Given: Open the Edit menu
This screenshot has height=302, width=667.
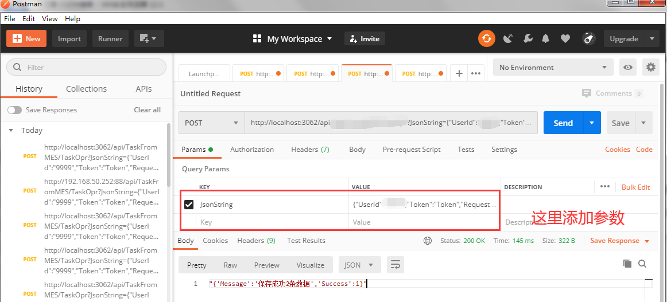Looking at the screenshot, I should [x=29, y=19].
